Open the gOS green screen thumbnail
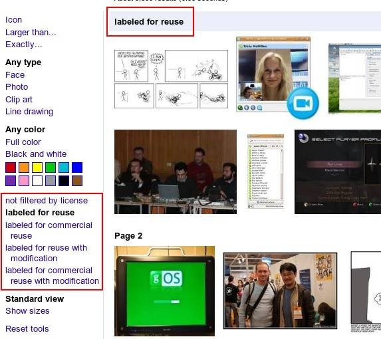 tap(164, 291)
